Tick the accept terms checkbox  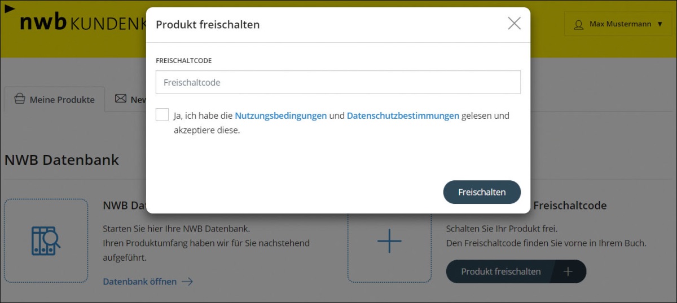coord(162,115)
